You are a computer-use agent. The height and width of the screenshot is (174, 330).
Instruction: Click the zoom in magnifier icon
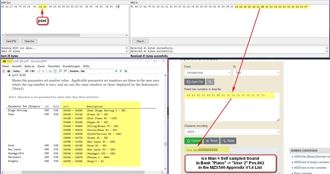click(65, 71)
